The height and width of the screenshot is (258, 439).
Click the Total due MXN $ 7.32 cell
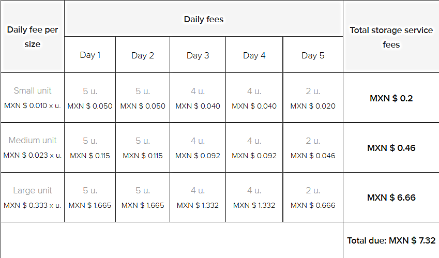391,240
